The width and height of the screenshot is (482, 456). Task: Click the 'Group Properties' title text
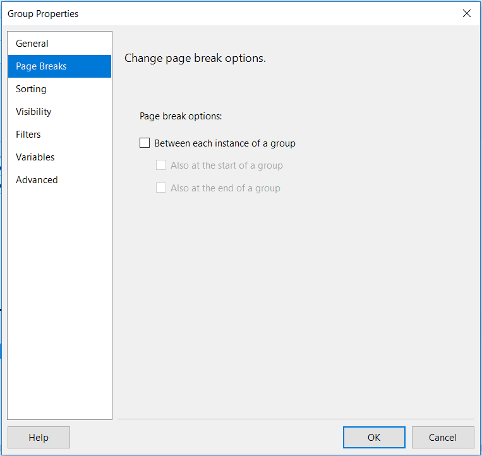click(43, 14)
